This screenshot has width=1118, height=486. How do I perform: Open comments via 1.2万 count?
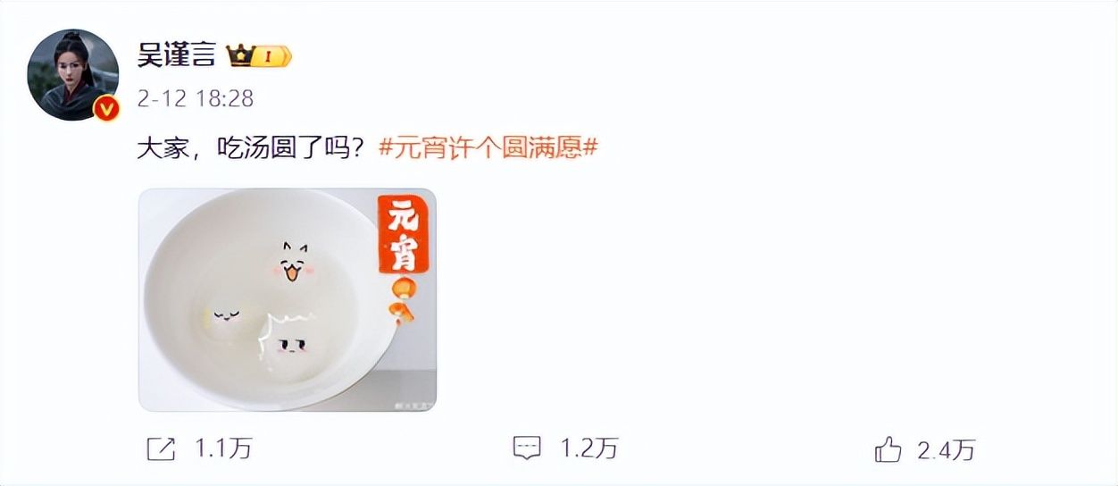pyautogui.click(x=588, y=448)
